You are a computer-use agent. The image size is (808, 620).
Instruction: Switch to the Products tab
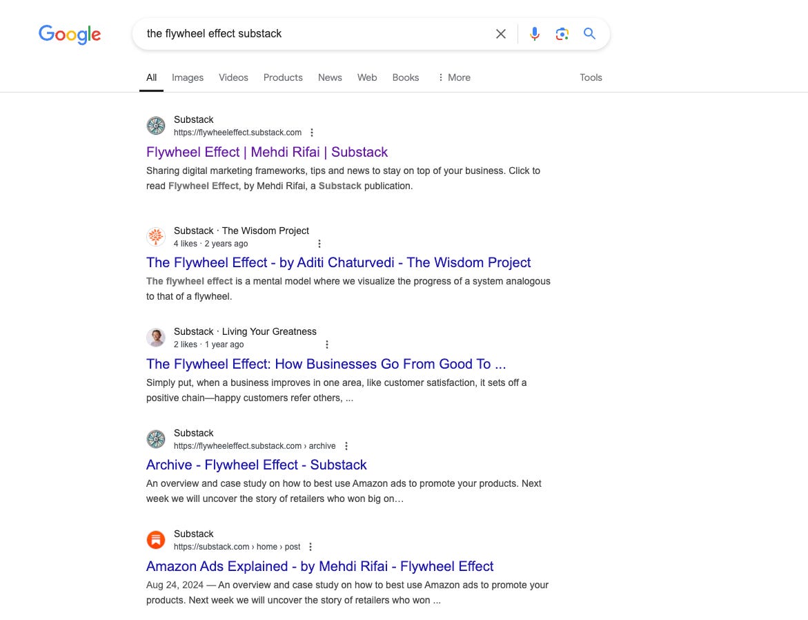[283, 77]
